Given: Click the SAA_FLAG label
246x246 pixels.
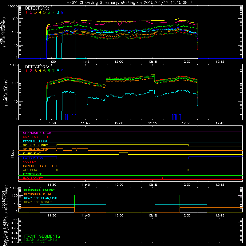Looking at the screenshot, I should click(x=30, y=162).
